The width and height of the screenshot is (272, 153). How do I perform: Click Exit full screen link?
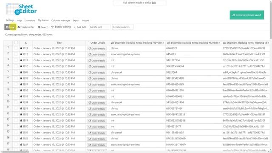tap(154, 3)
